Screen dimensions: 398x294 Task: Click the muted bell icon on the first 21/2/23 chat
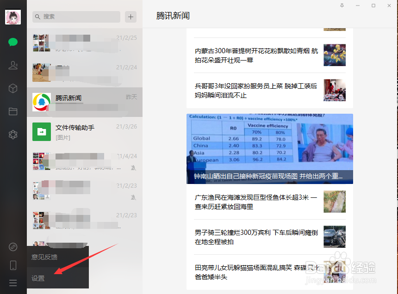(133, 197)
